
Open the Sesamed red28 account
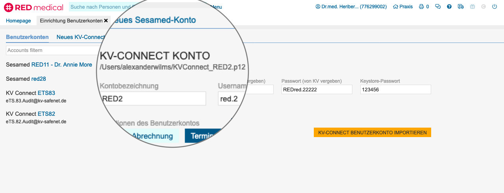(39, 79)
